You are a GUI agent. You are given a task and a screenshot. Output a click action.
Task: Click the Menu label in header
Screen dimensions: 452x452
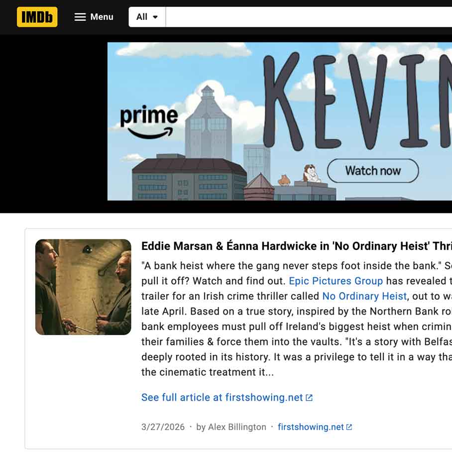(102, 17)
